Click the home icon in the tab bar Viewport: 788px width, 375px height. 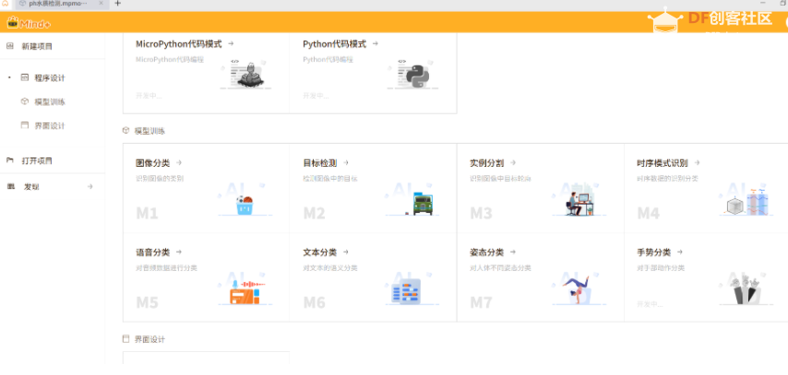[5, 4]
